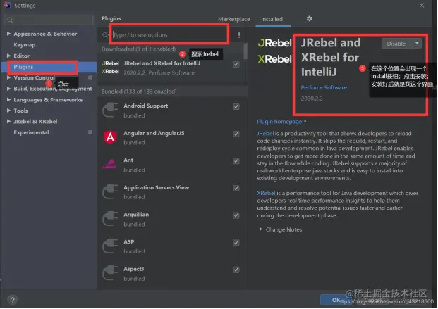This screenshot has width=438, height=309.
Task: Click the ASP plugin icon
Action: 110,246
